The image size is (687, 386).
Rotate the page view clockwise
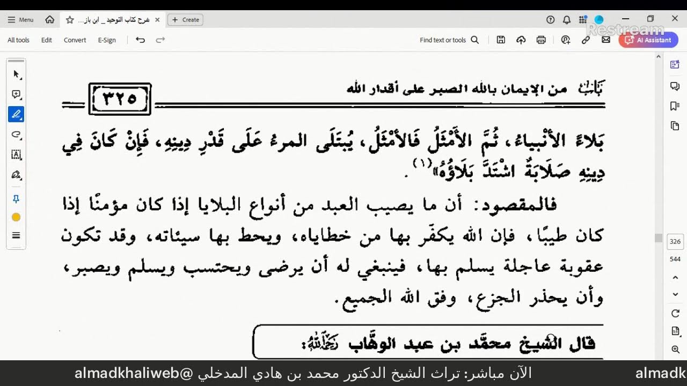(675, 313)
